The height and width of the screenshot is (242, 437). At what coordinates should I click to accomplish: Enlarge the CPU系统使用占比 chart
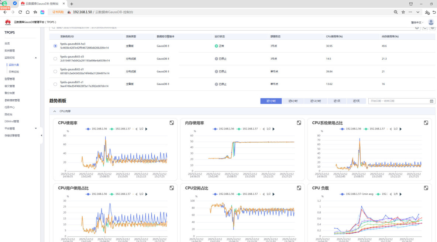coord(426,123)
